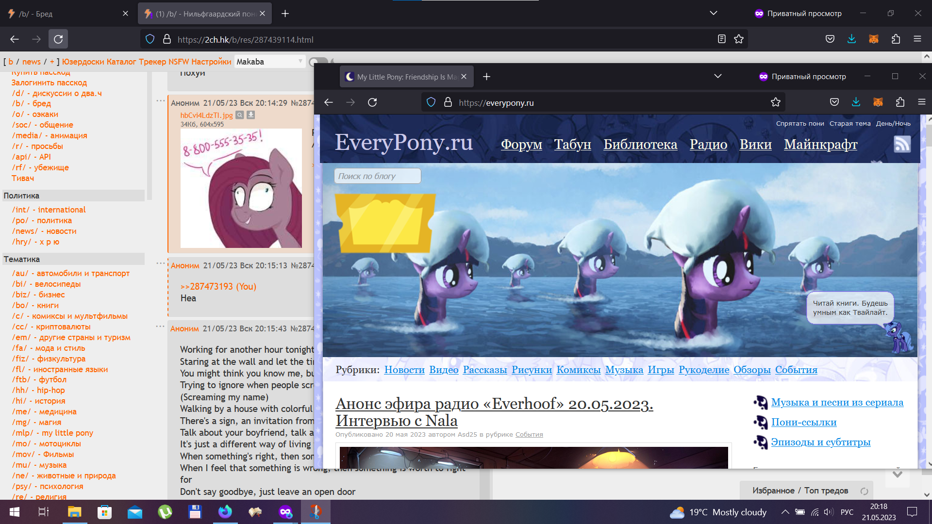Toggle the switch beside the Makaba selector

(318, 62)
